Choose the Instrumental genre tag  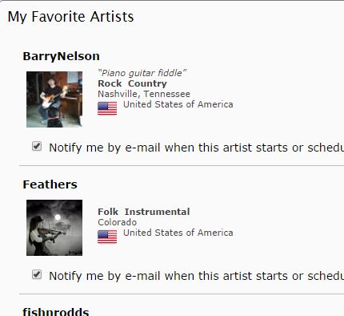pyautogui.click(x=157, y=212)
